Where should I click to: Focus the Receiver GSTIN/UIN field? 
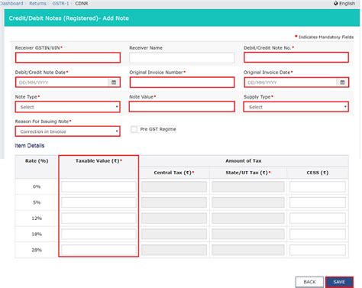coord(68,57)
